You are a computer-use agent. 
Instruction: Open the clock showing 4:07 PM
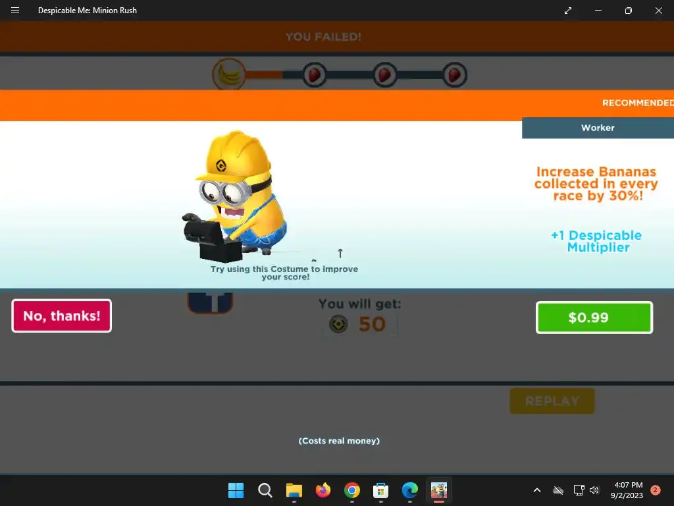(x=627, y=490)
